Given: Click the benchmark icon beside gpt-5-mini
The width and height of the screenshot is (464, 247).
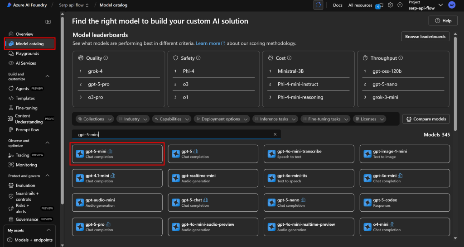Looking at the screenshot, I should coord(110,151).
